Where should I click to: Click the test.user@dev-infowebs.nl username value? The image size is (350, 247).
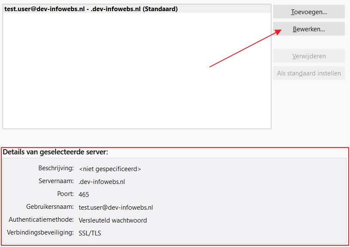pos(116,208)
